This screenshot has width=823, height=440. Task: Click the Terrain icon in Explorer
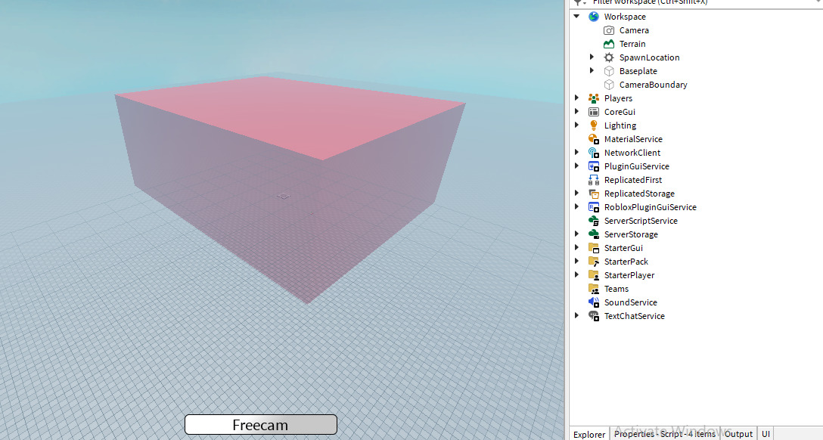pyautogui.click(x=610, y=44)
